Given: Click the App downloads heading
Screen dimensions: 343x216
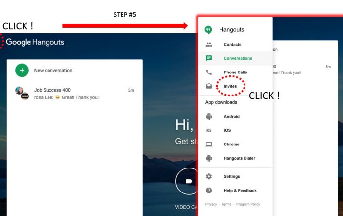Looking at the screenshot, I should point(221,102).
